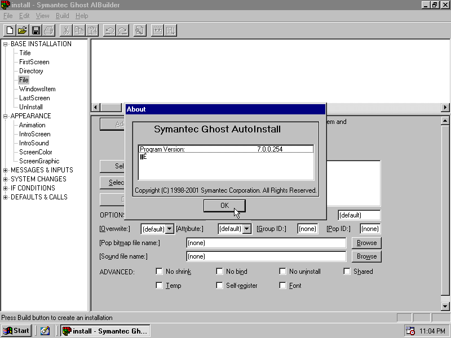
Task: Open the File menu
Action: tap(8, 16)
